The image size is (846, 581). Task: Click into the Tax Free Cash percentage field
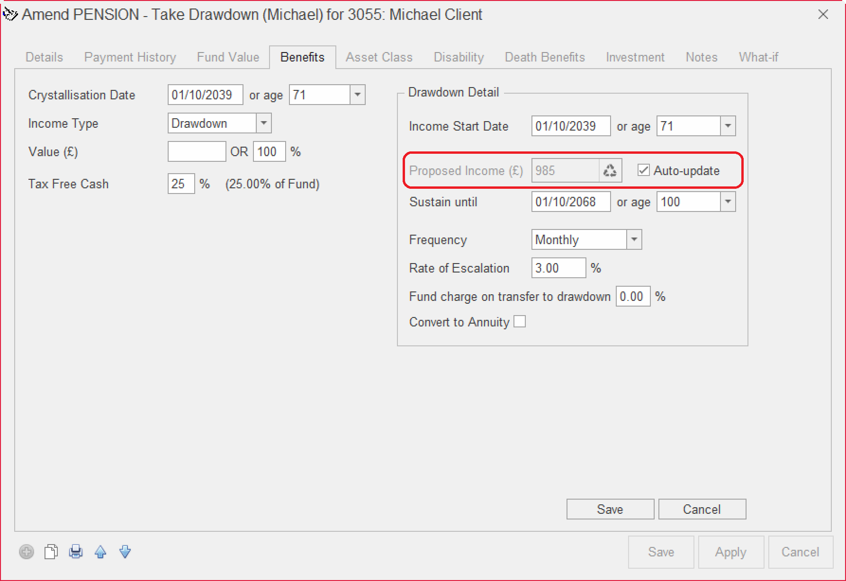point(181,184)
